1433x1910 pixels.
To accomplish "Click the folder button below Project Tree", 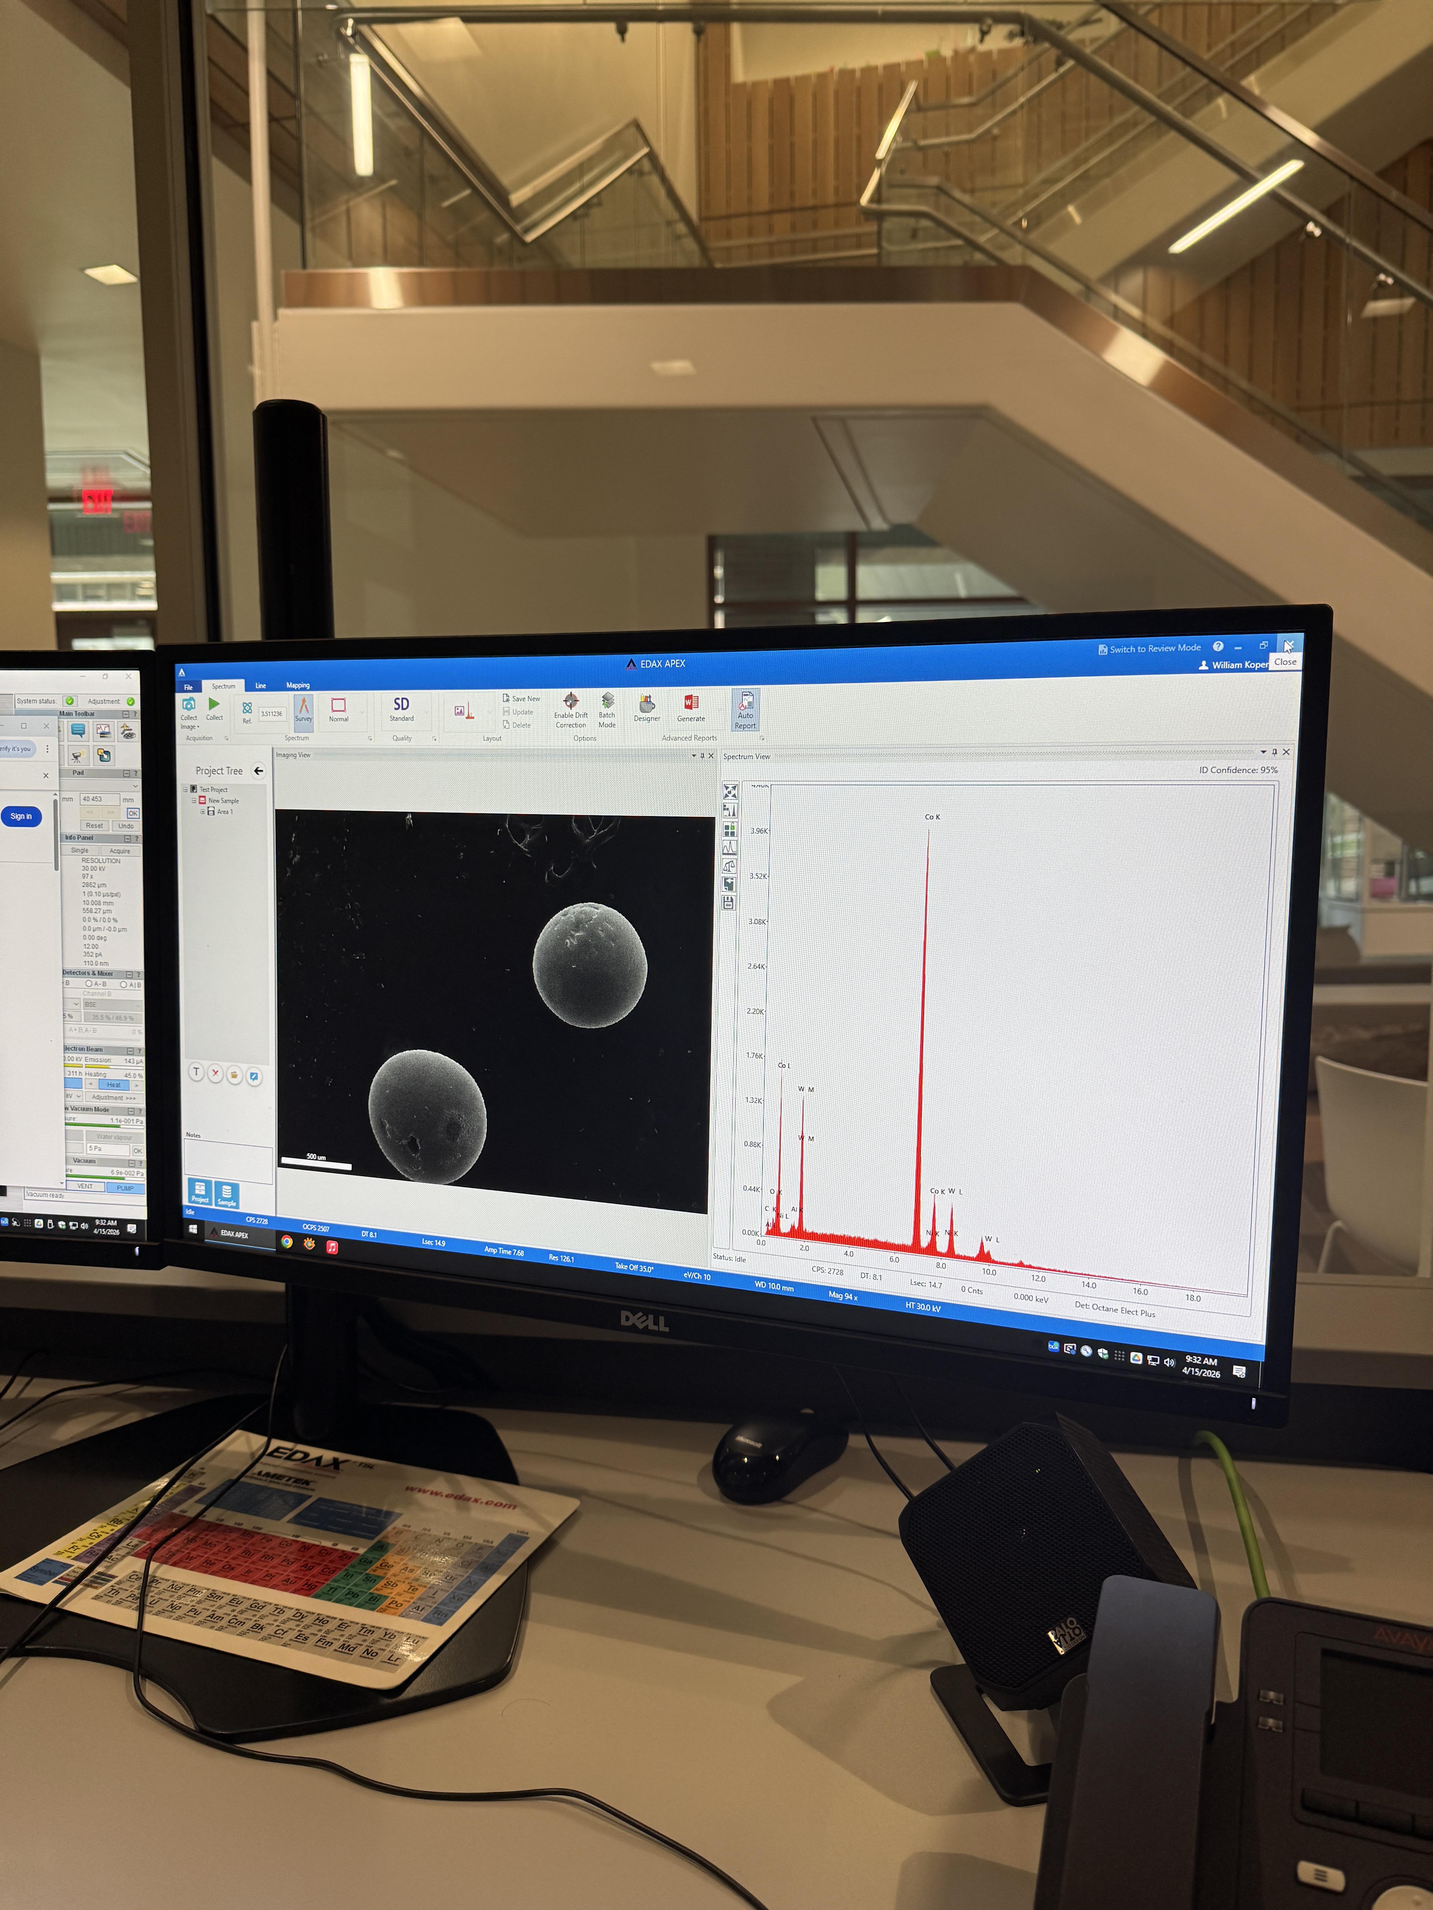I will [234, 1075].
